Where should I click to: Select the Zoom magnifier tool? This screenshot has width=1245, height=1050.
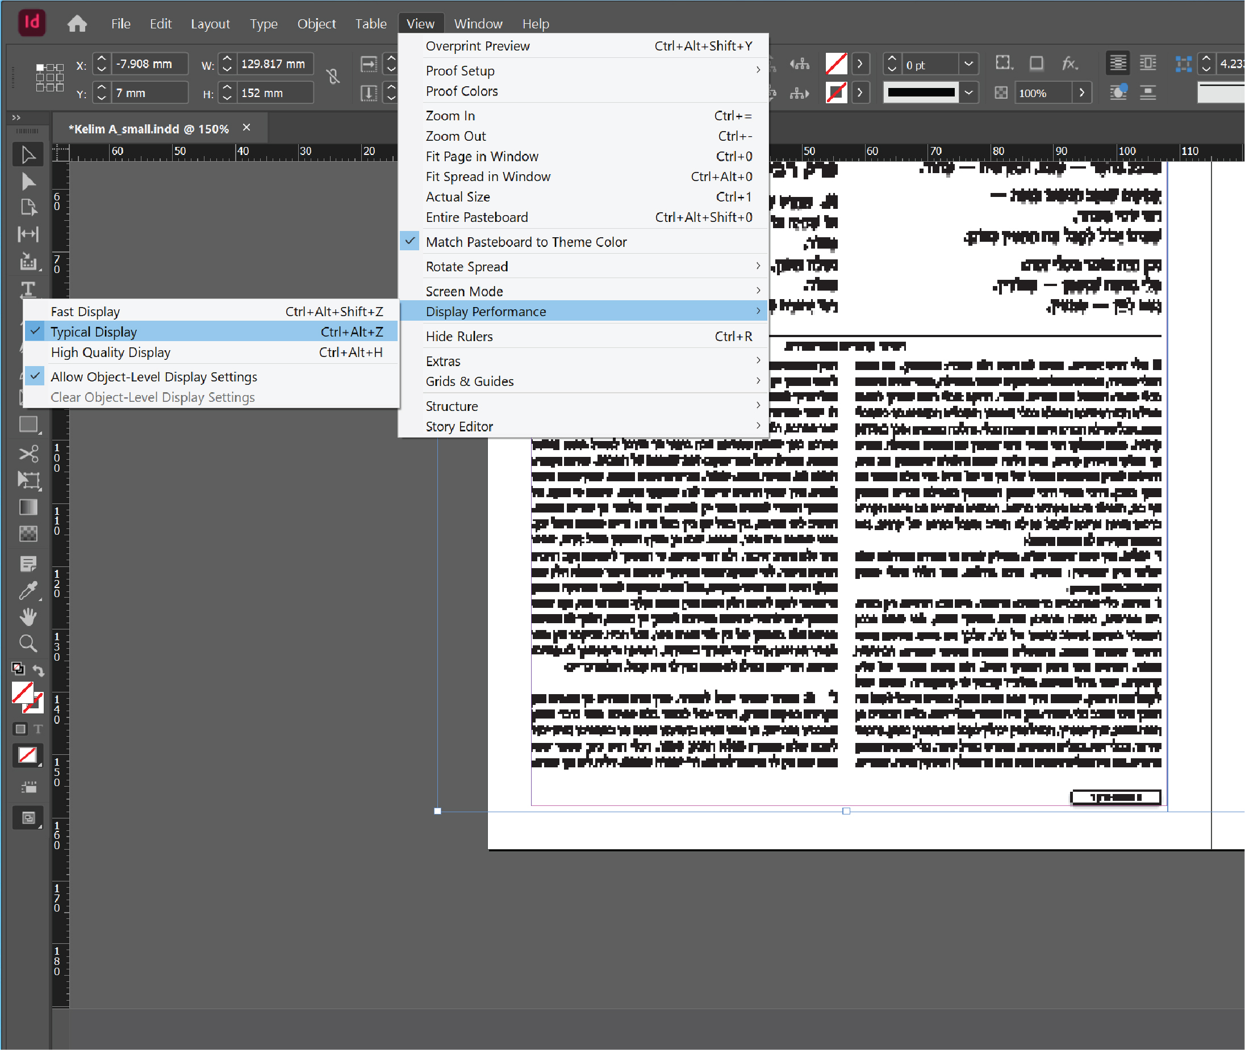[27, 643]
